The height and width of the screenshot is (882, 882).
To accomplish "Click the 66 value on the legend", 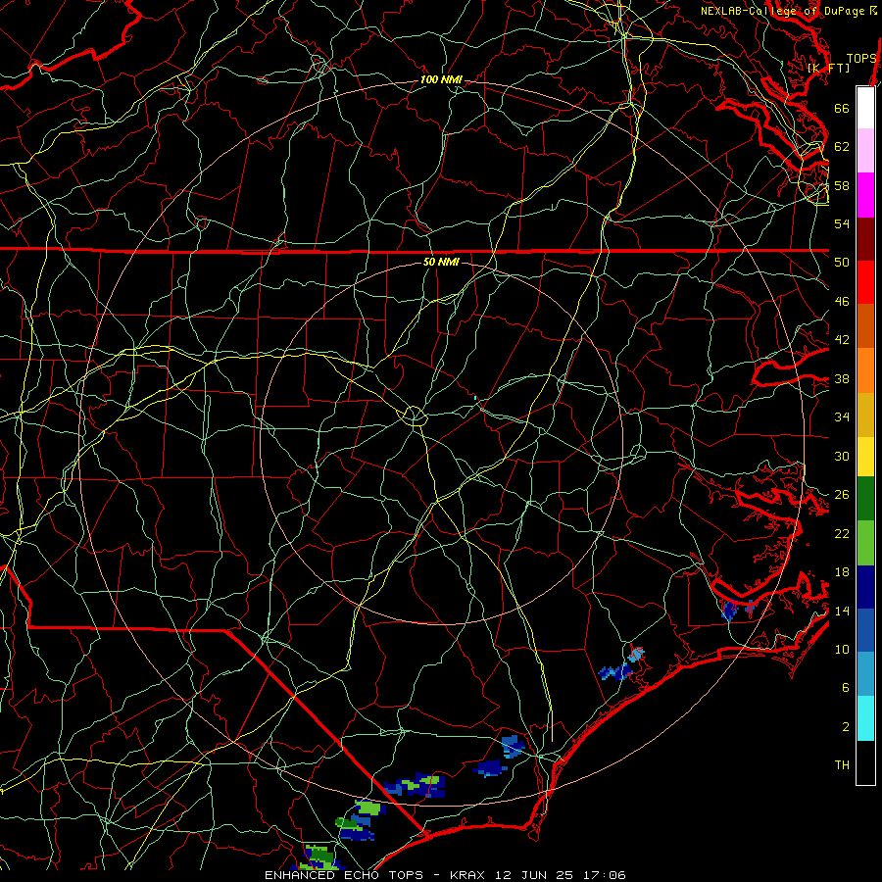I will (x=842, y=108).
